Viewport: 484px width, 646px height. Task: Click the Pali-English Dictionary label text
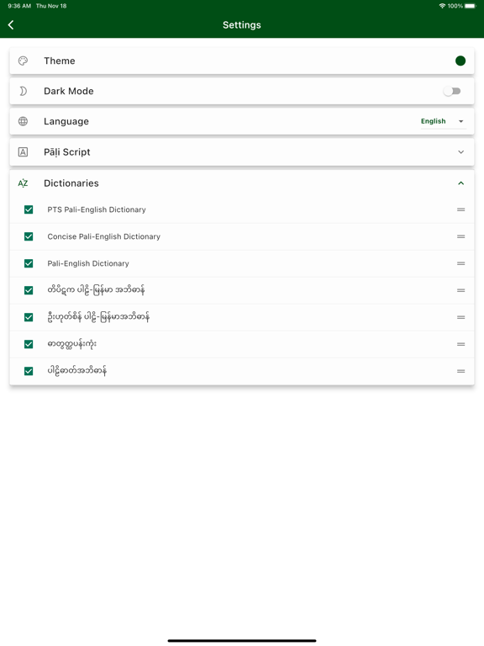(88, 263)
